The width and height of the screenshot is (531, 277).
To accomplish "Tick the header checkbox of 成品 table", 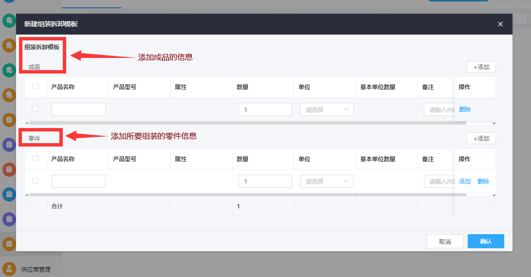I will tap(35, 86).
